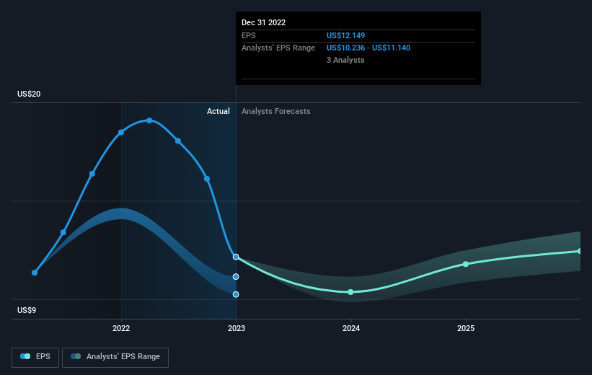Click the EPS point right after the peak
This screenshot has height=375, width=592.
[178, 141]
